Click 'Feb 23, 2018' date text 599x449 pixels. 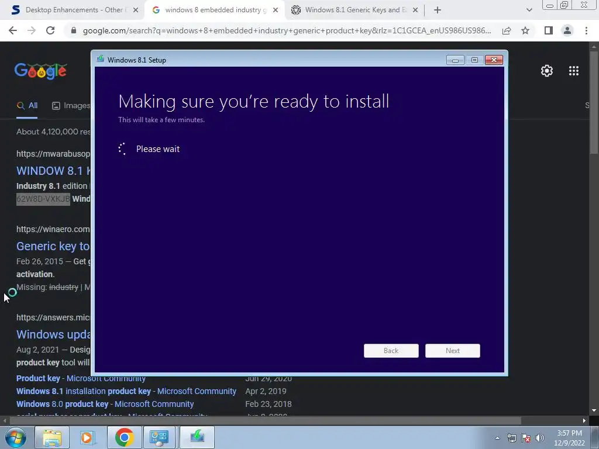[x=268, y=404]
